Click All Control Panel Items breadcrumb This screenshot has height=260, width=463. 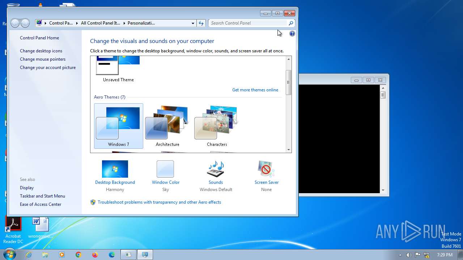point(101,23)
